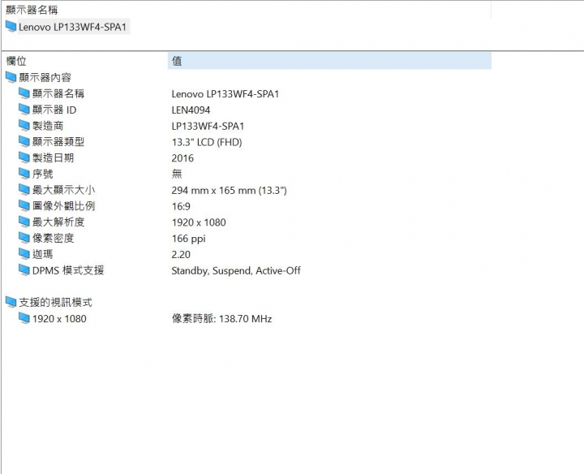Select the 迦瑪 field label
Viewport: 584px width, 474px height.
[x=42, y=254]
